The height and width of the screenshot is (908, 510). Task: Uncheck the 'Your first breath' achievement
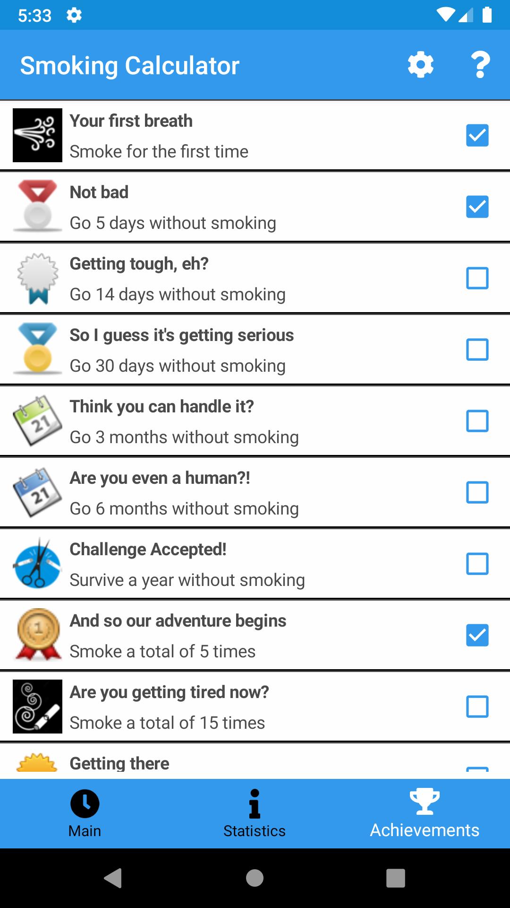pos(477,135)
